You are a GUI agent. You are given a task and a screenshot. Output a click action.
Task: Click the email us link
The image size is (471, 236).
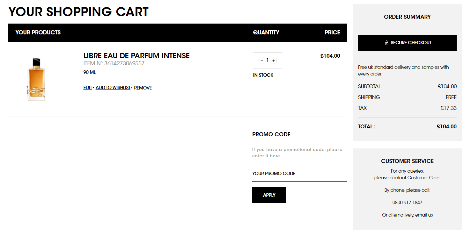pyautogui.click(x=424, y=215)
